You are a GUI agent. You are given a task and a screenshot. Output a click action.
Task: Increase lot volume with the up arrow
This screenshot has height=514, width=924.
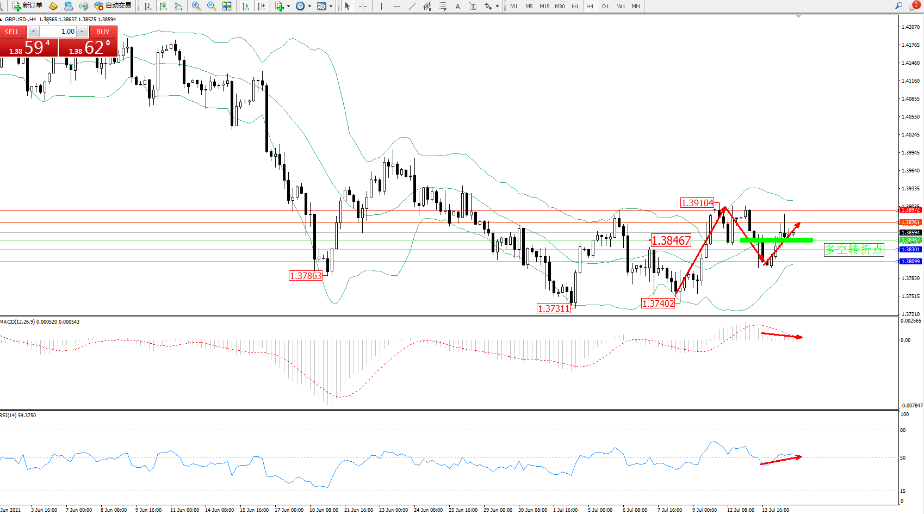(x=82, y=32)
